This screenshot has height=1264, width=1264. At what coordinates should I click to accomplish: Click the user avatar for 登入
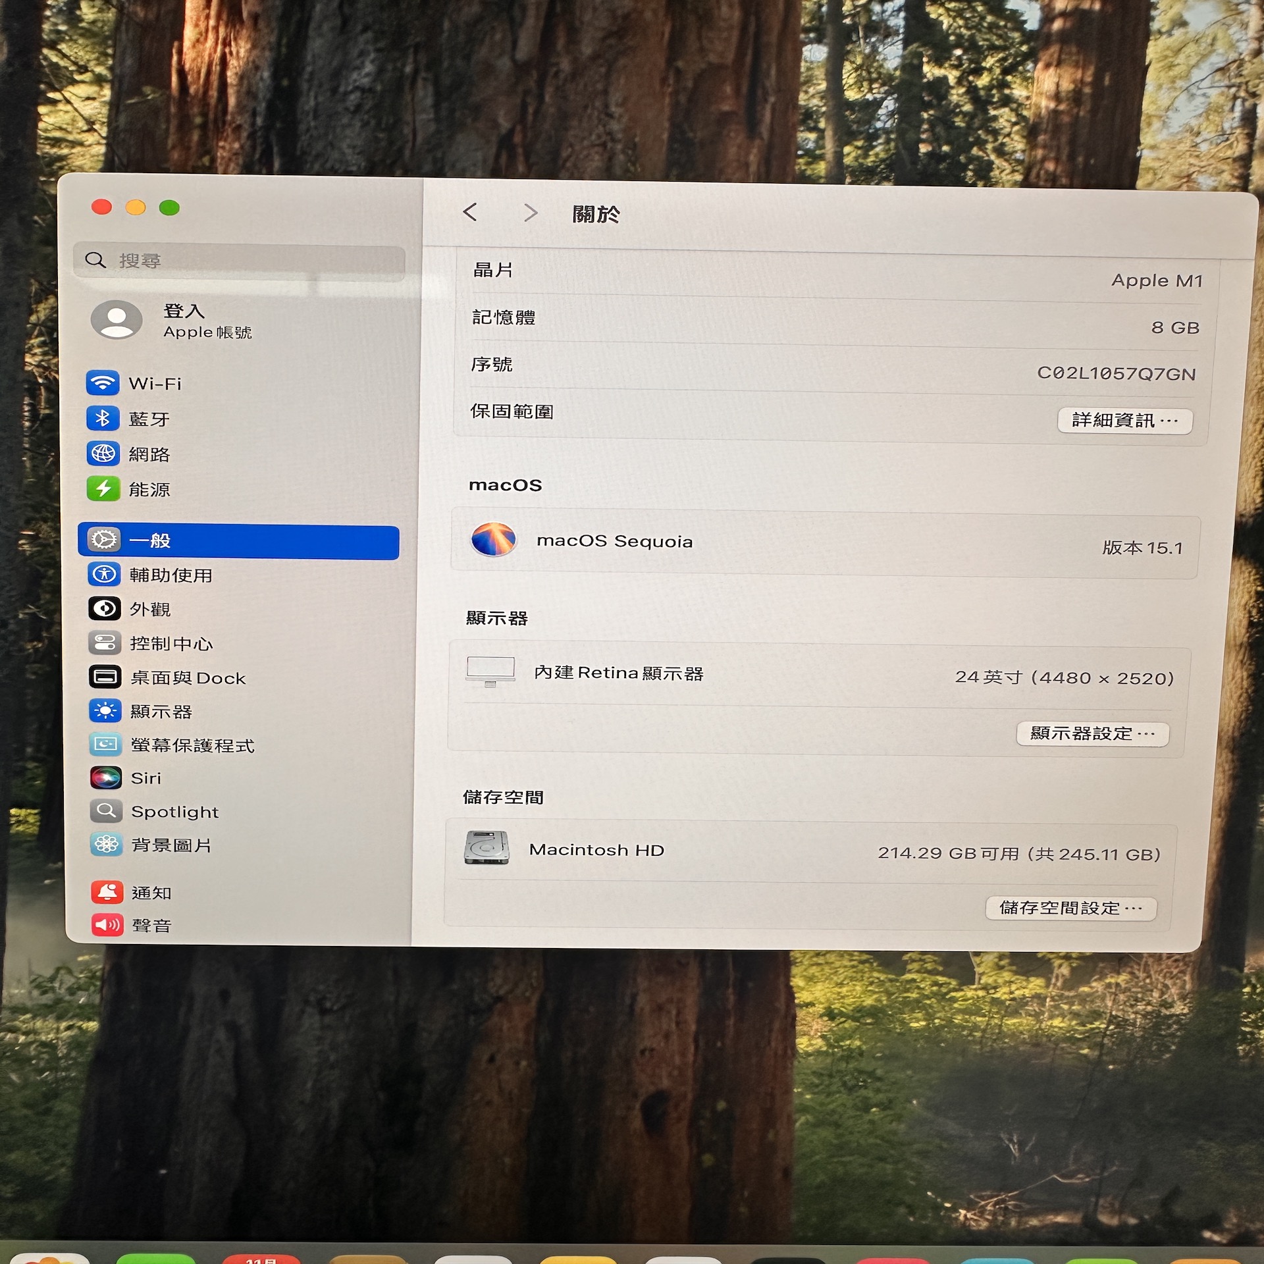[117, 320]
